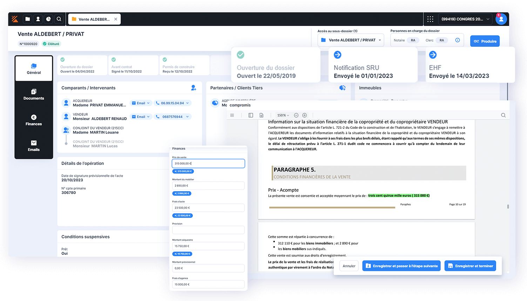Viewport: 527px width, 301px height.
Task: Zoom out with the minus icon
Action: 296,115
